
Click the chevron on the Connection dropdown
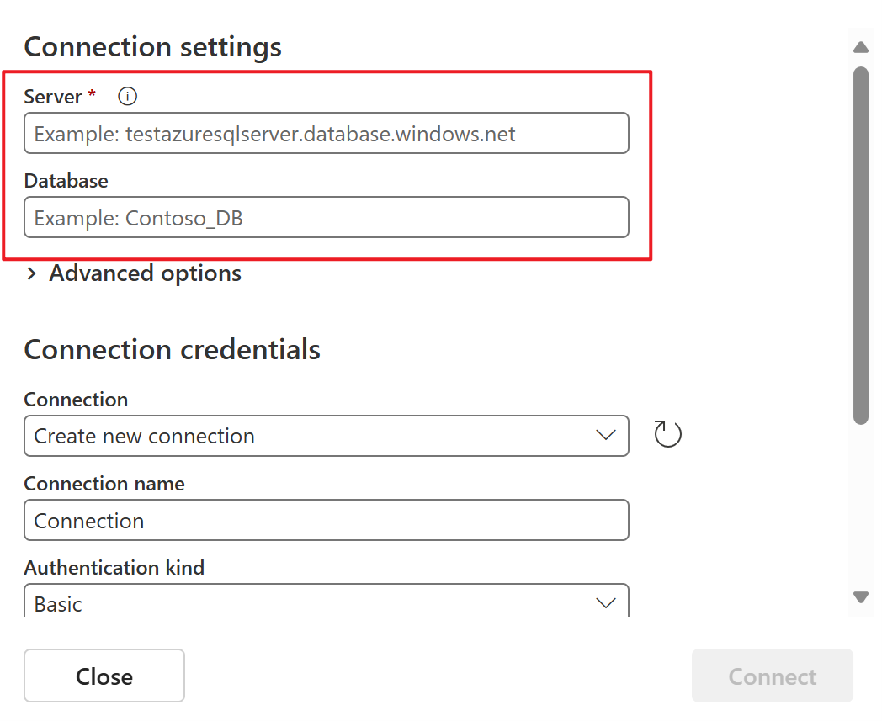pyautogui.click(x=605, y=436)
